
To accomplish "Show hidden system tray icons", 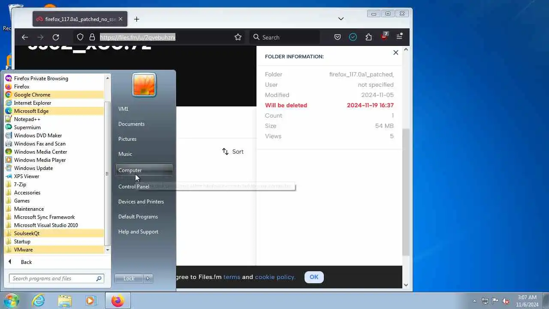I will click(474, 301).
